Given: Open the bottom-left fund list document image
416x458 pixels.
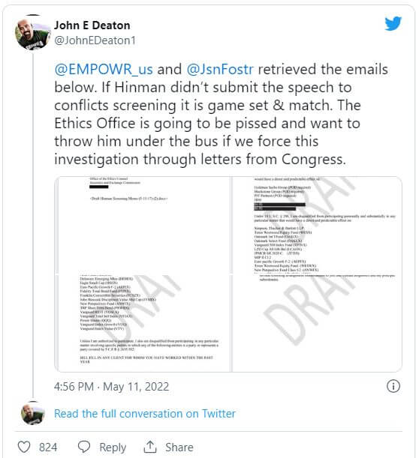Looking at the screenshot, I should tap(143, 323).
